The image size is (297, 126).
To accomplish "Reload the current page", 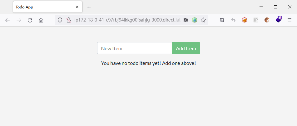I will click(30, 20).
